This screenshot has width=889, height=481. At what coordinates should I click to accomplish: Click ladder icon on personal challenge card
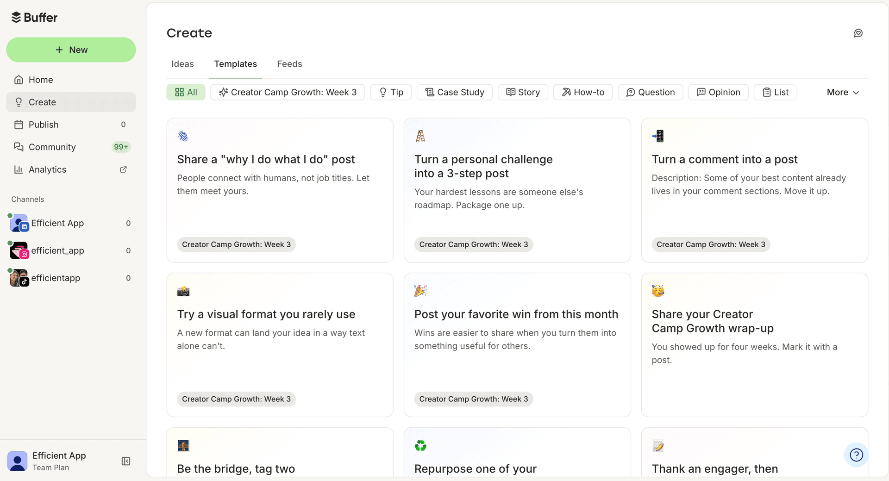[420, 136]
